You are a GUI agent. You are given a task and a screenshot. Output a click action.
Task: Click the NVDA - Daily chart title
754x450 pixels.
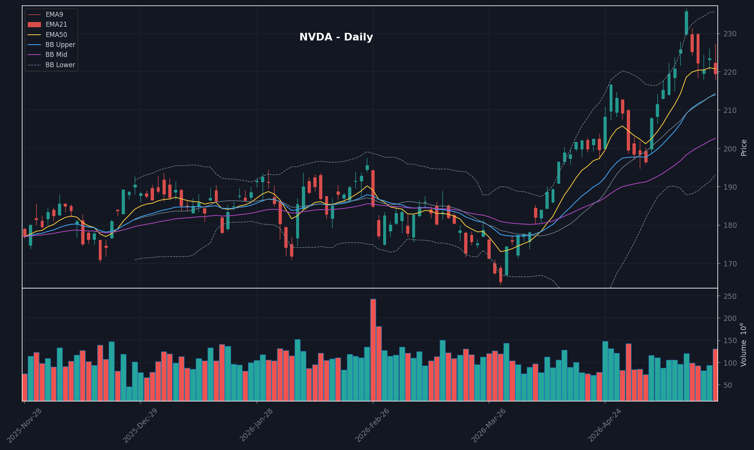coord(336,37)
